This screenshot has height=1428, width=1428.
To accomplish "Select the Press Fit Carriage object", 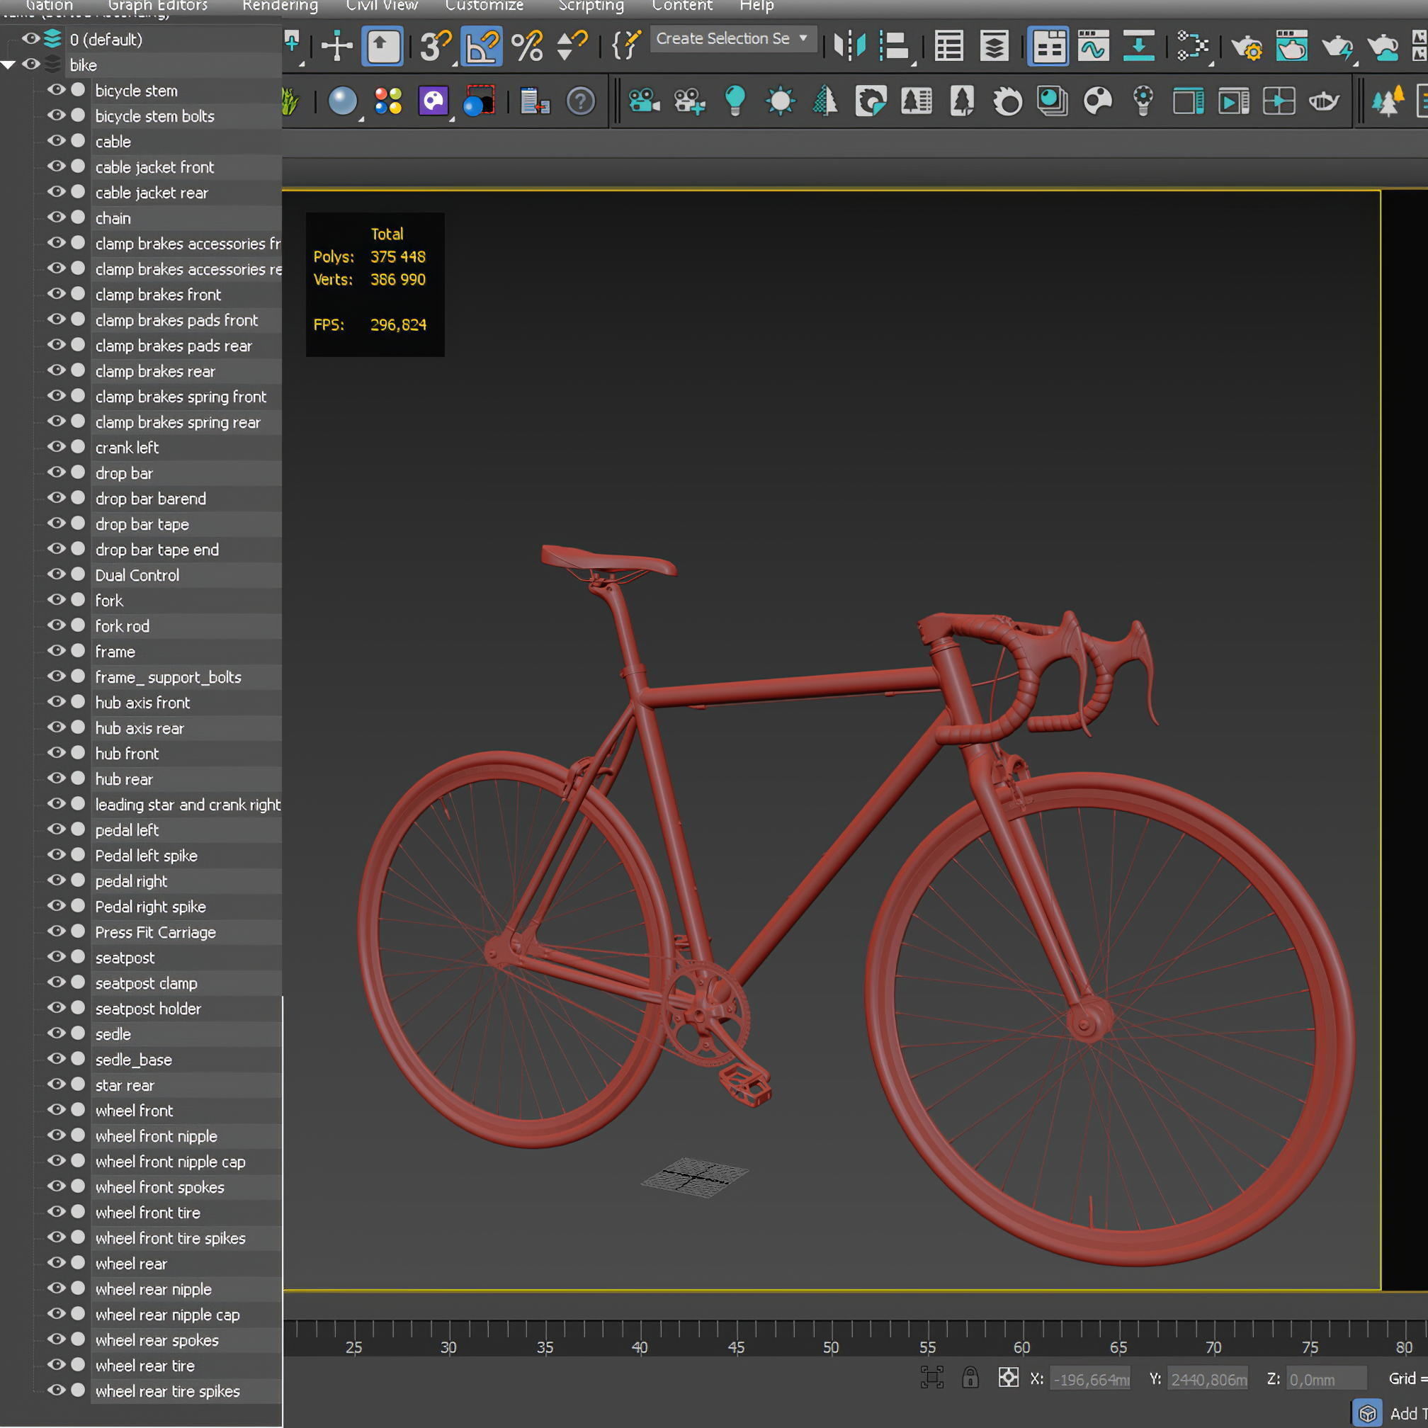I will tap(187, 932).
